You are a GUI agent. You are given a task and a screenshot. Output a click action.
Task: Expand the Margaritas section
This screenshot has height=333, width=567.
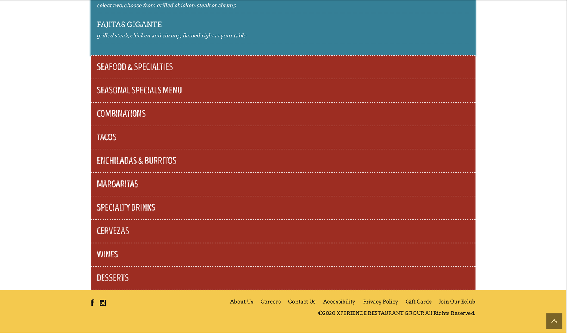[x=118, y=184]
